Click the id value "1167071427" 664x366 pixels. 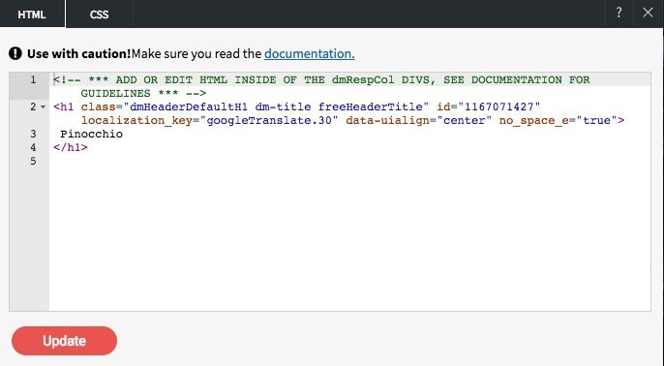[499, 107]
